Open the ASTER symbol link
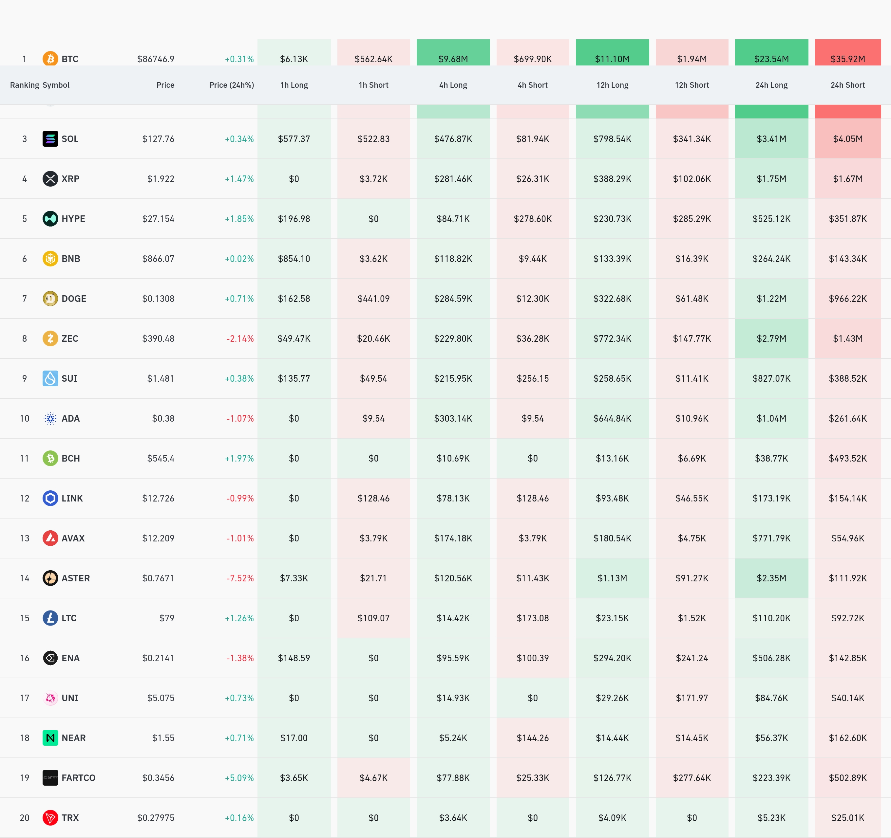This screenshot has height=838, width=891. [75, 578]
